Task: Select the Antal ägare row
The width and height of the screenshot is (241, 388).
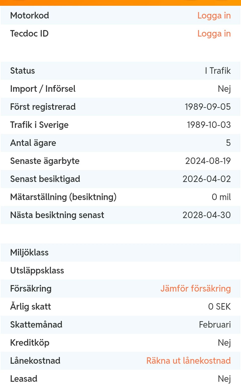Action: (120, 143)
